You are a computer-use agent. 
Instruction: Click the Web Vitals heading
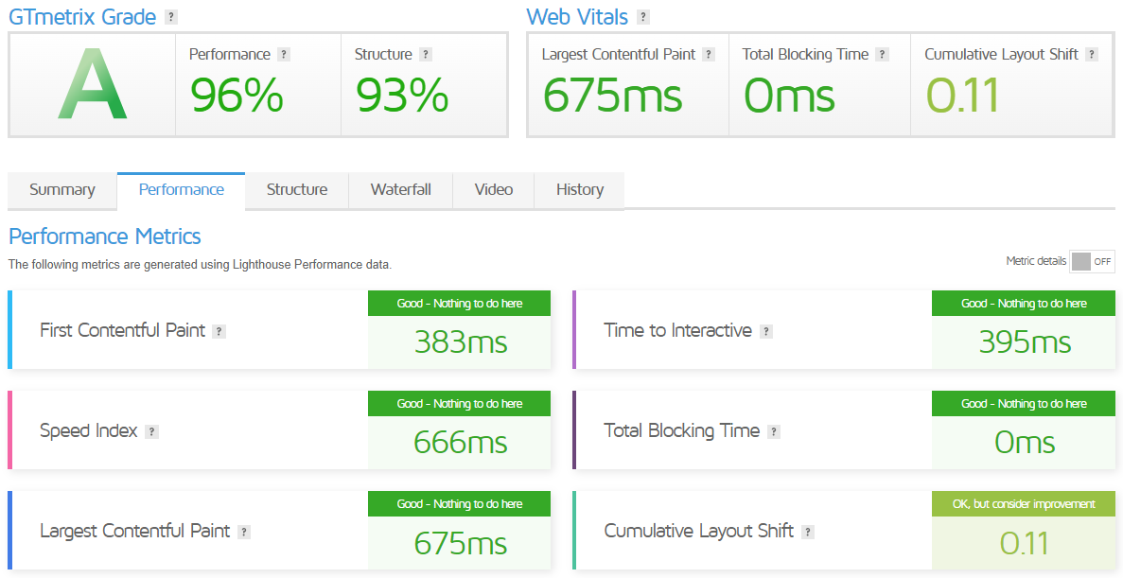click(577, 17)
